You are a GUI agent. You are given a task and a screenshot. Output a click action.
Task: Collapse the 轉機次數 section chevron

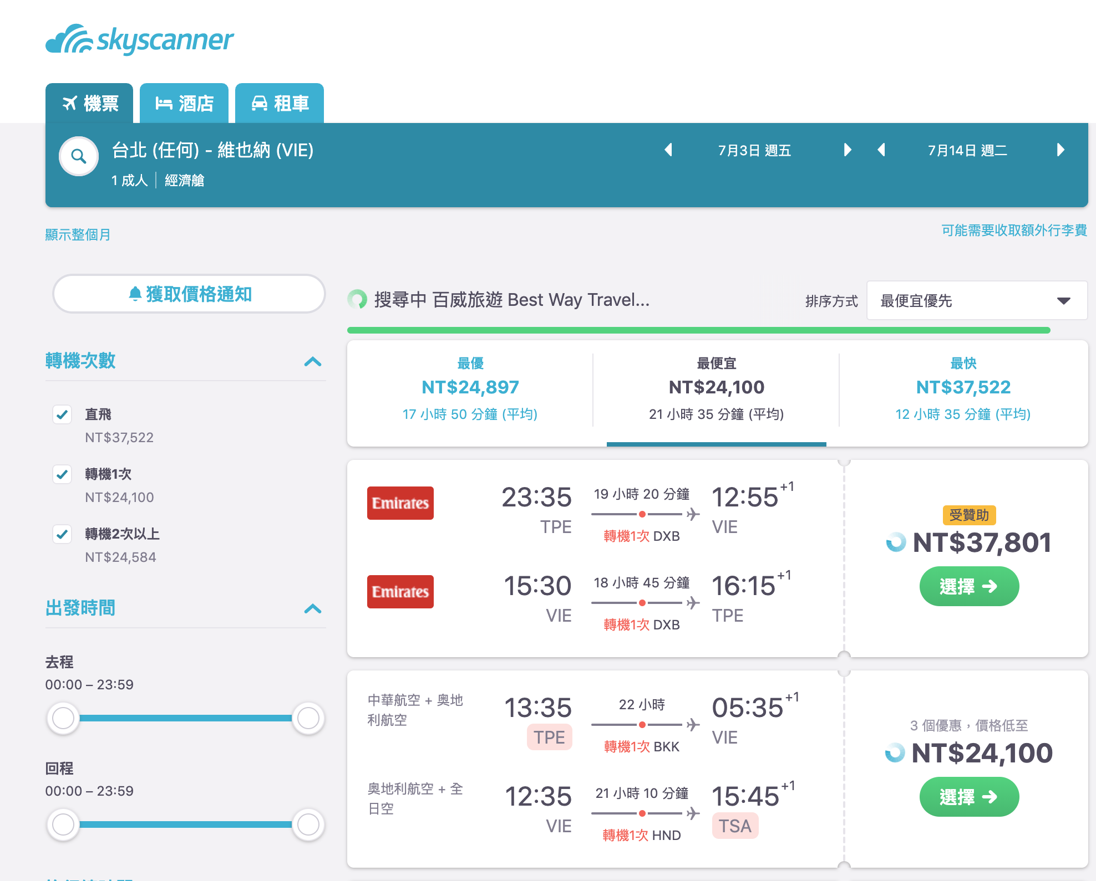[313, 362]
